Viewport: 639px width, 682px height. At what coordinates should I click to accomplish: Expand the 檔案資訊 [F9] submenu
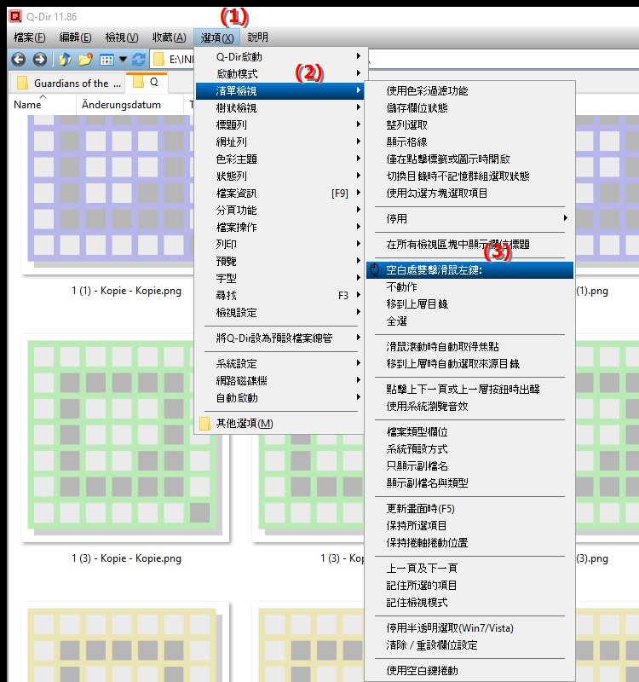(279, 194)
